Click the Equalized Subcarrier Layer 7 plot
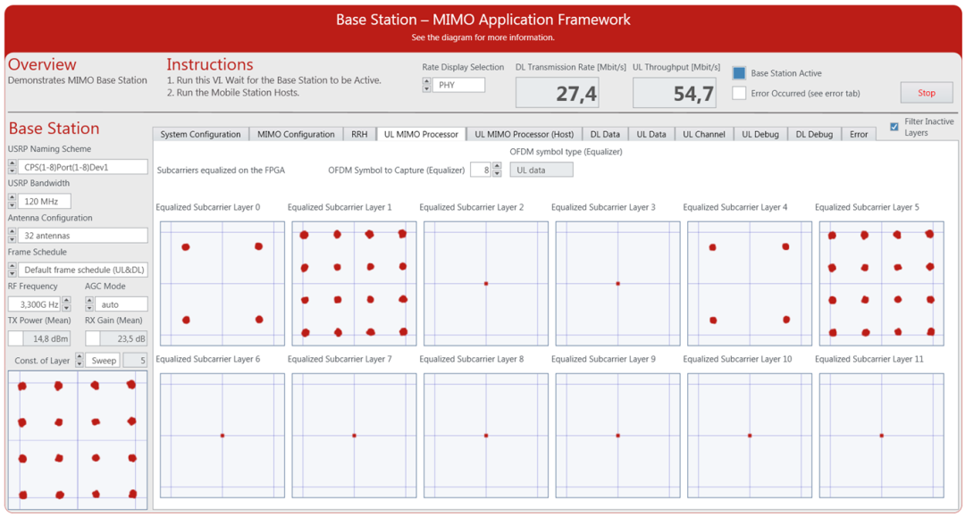The image size is (965, 516). pyautogui.click(x=354, y=436)
